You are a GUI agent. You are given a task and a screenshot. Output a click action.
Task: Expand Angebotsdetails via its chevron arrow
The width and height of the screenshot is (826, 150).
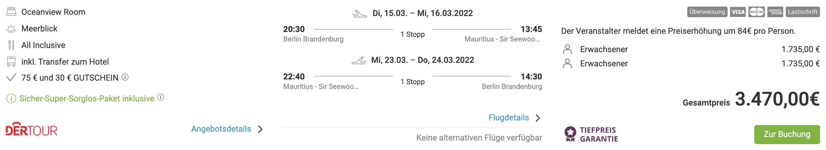pos(260,129)
